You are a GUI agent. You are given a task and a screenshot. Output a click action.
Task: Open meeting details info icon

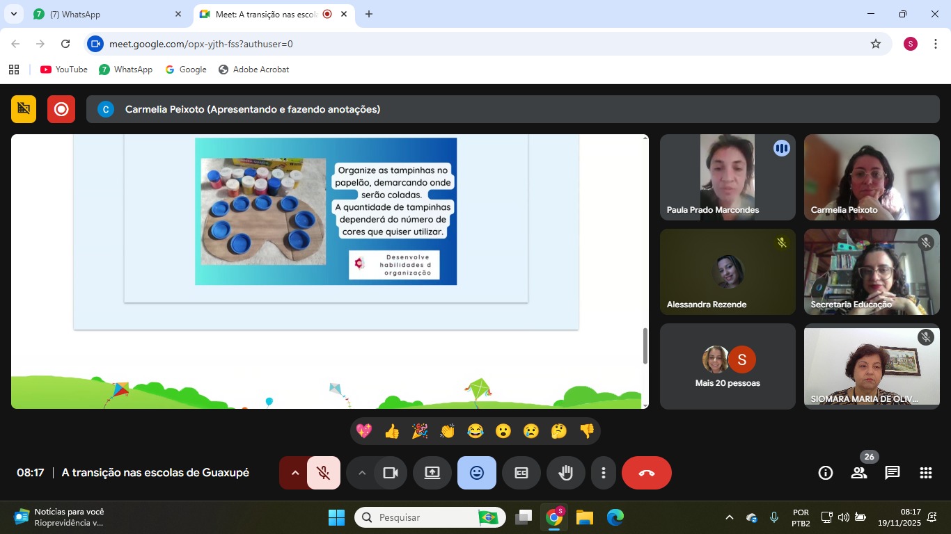click(x=825, y=473)
